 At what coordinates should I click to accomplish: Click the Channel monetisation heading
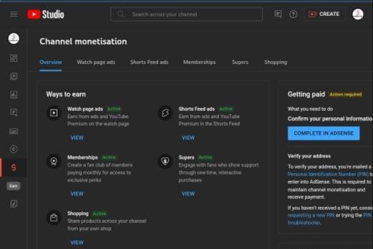pos(83,42)
